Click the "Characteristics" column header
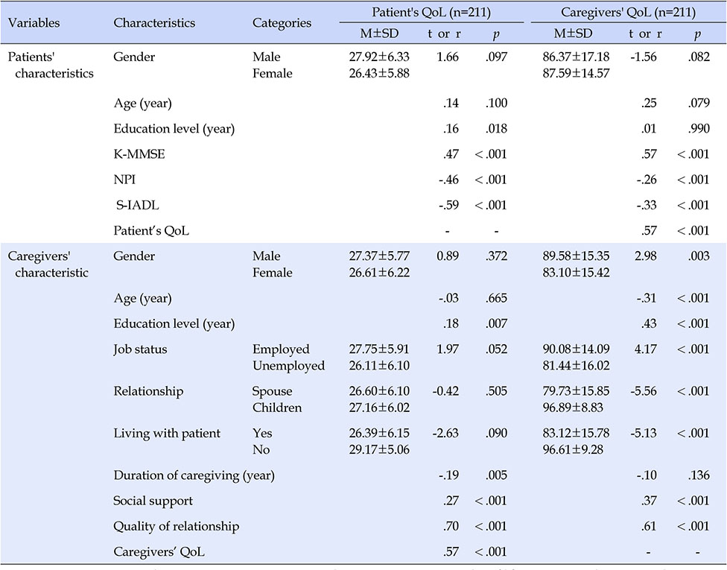727x570 pixels. click(x=154, y=22)
